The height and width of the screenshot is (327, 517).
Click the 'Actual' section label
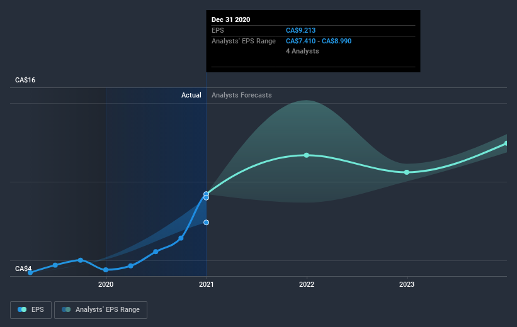pos(191,95)
